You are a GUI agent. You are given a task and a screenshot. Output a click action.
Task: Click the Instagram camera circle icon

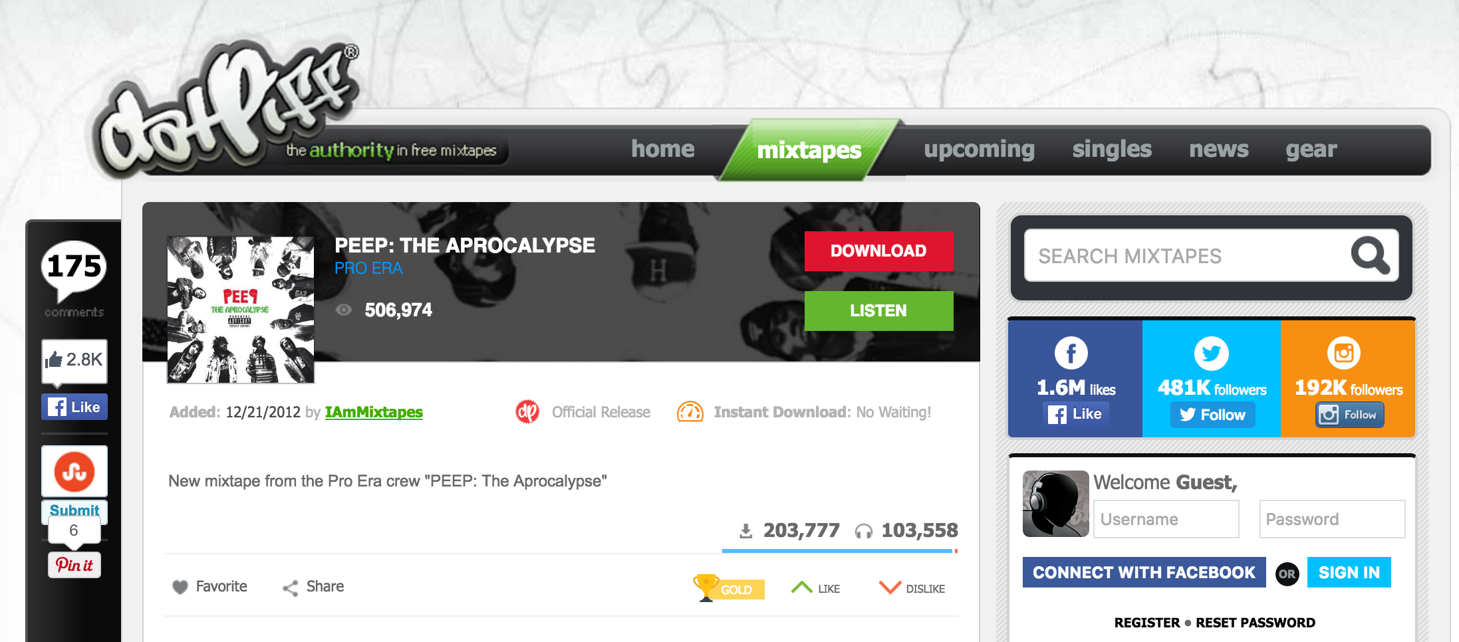click(1344, 353)
